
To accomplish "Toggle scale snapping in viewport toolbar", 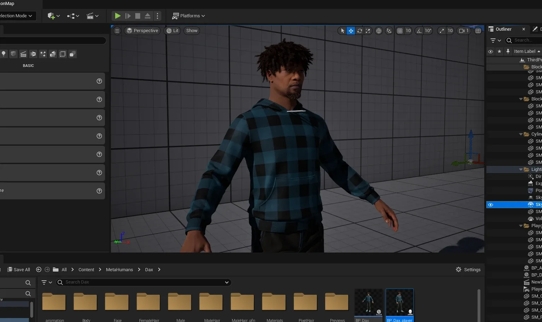I will tap(442, 31).
